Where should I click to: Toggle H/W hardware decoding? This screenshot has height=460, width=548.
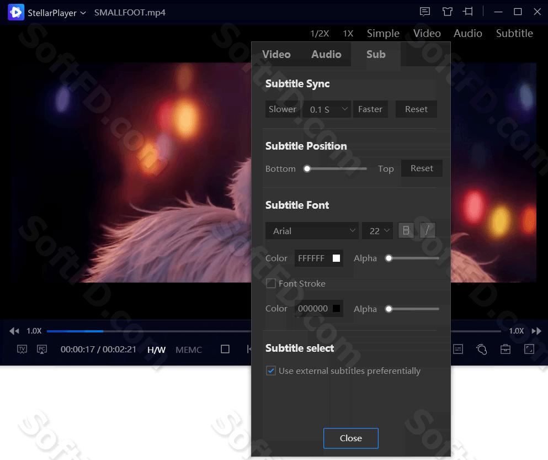[x=157, y=350]
